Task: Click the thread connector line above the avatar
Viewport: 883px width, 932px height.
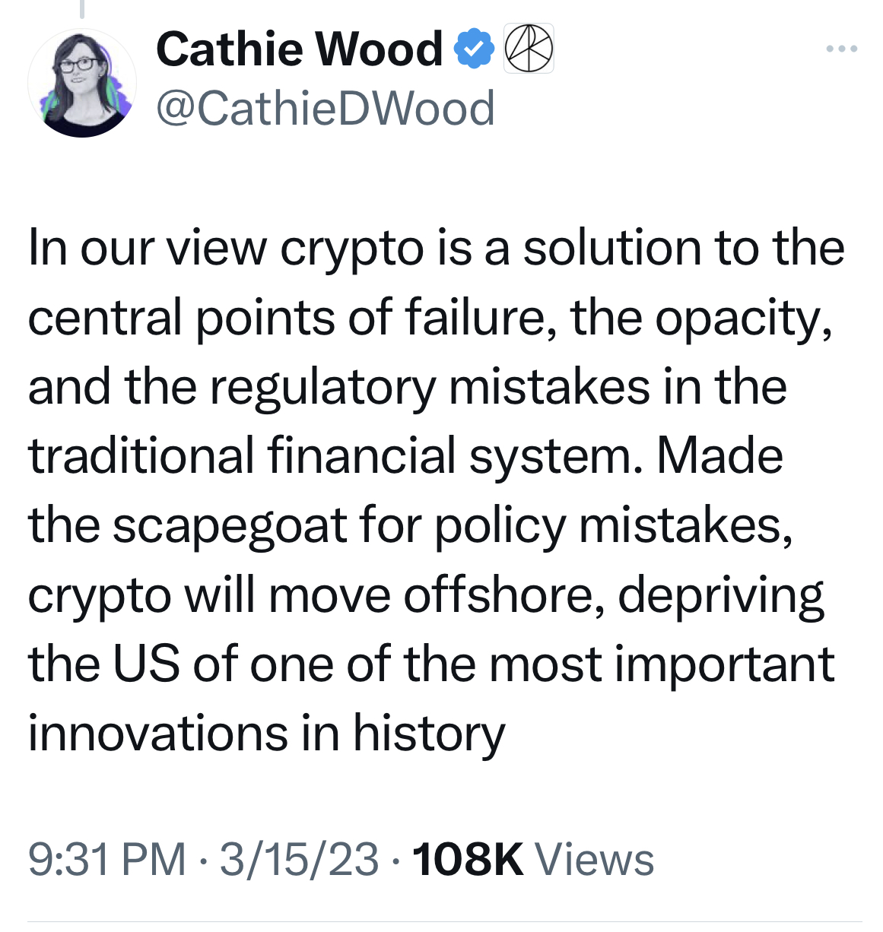Action: coord(81,8)
